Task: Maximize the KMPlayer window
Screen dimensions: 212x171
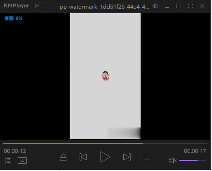Action: click(179, 6)
